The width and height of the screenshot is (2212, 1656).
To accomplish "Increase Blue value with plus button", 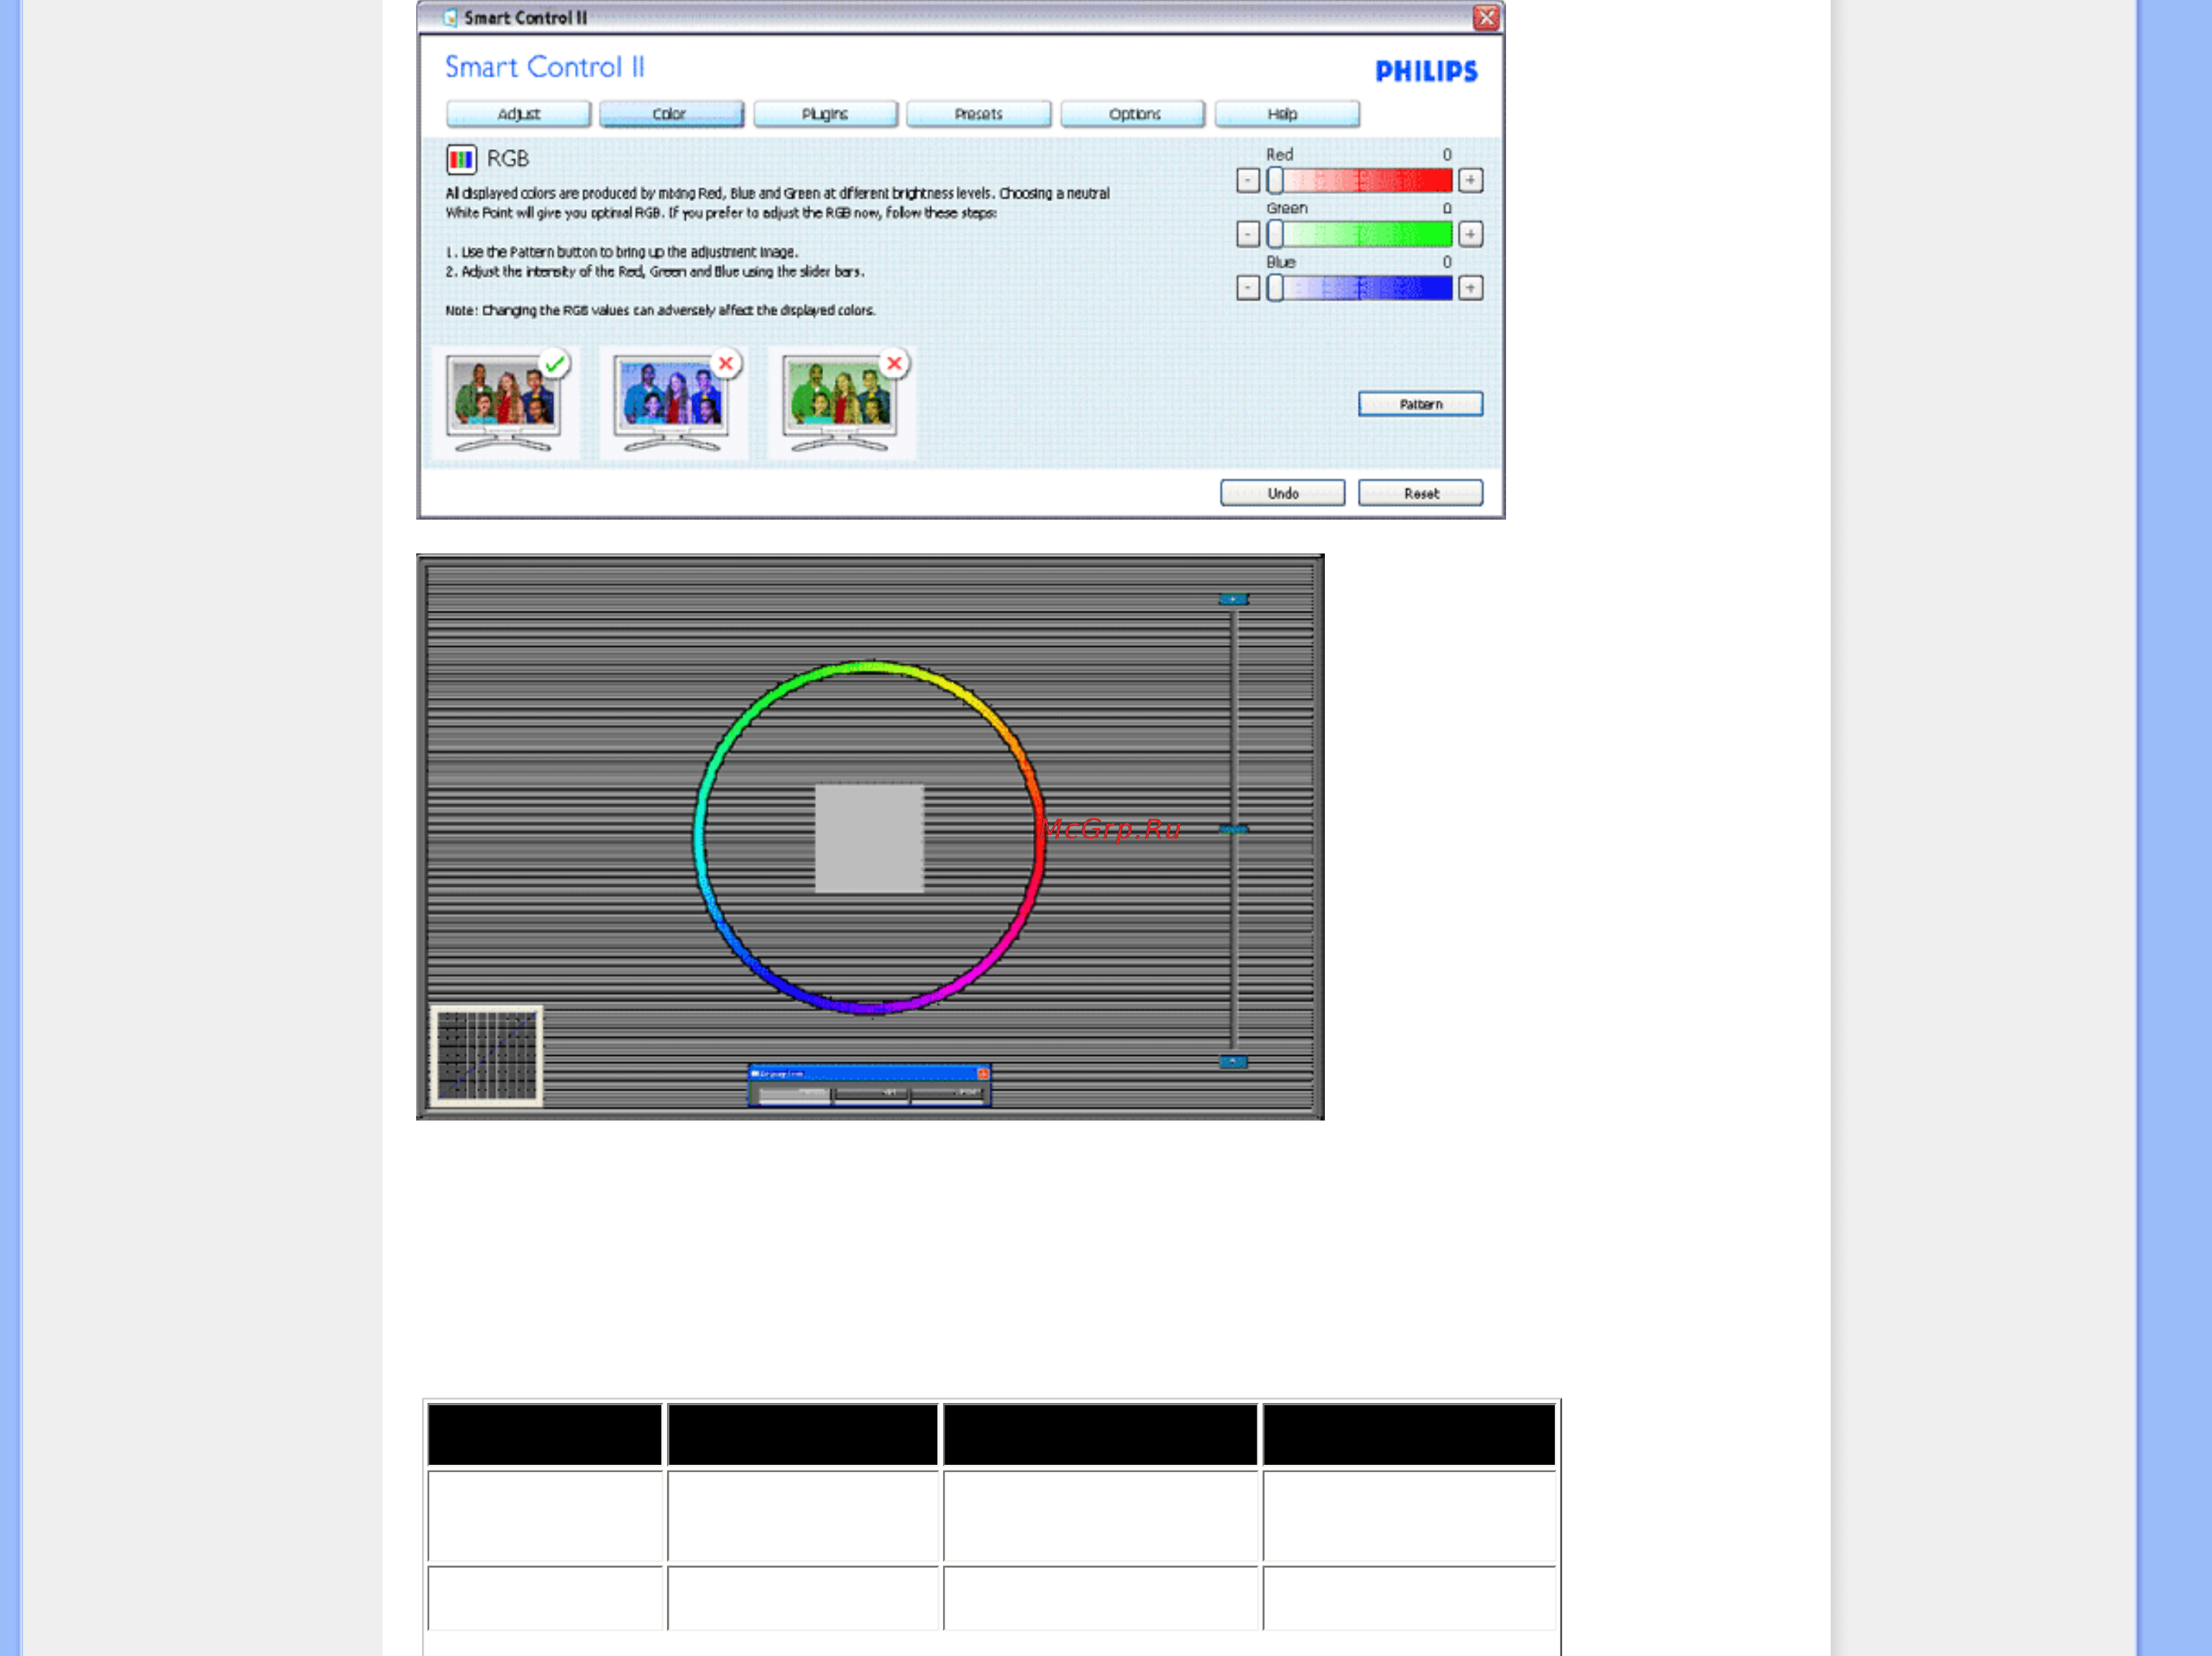I will pyautogui.click(x=1470, y=288).
